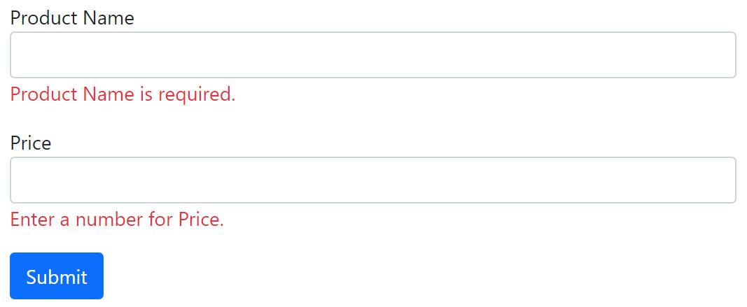Viewport: 747px width, 307px height.
Task: Select the field above the 'Enter a number for Price.' message
Action: pos(373,180)
